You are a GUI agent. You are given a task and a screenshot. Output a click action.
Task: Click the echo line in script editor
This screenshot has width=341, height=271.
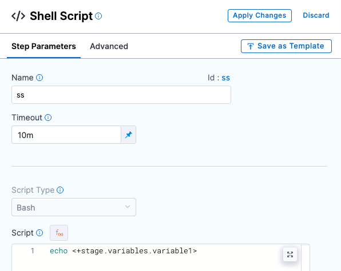click(x=124, y=251)
